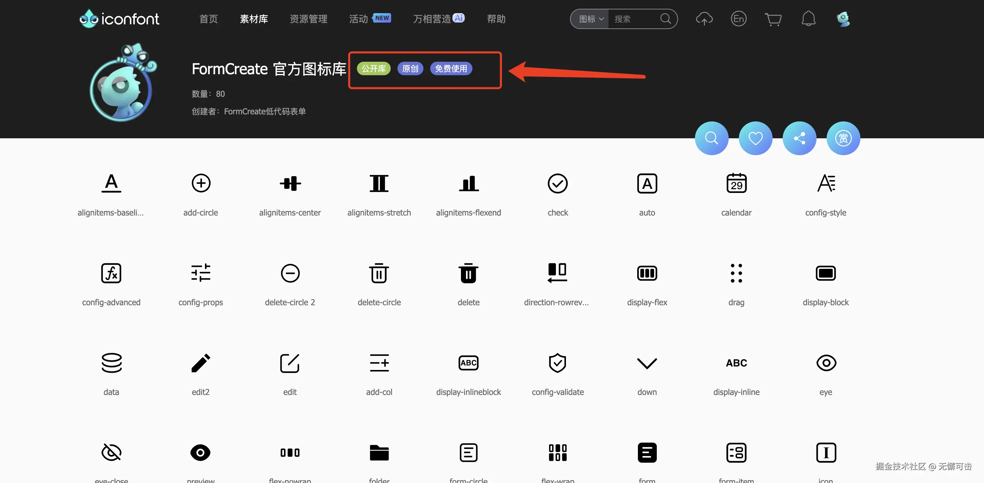Open the shopping cart

(x=773, y=19)
